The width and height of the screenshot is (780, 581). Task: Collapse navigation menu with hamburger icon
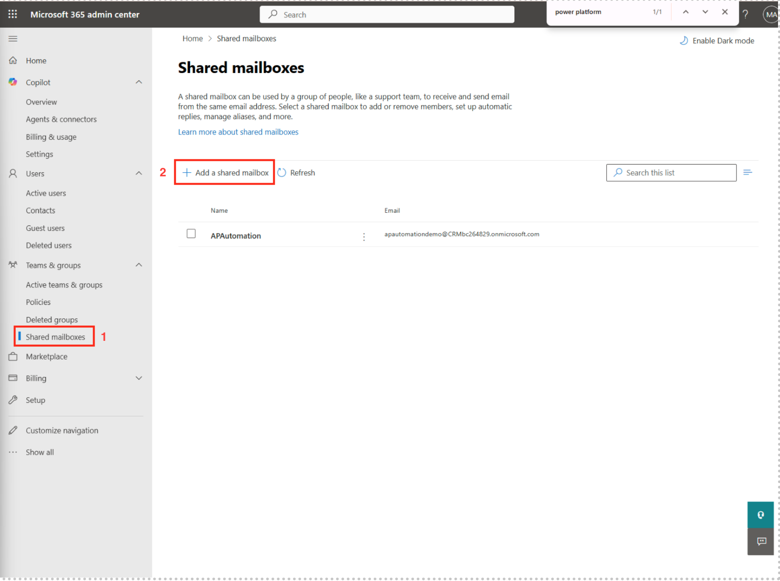[x=13, y=38]
